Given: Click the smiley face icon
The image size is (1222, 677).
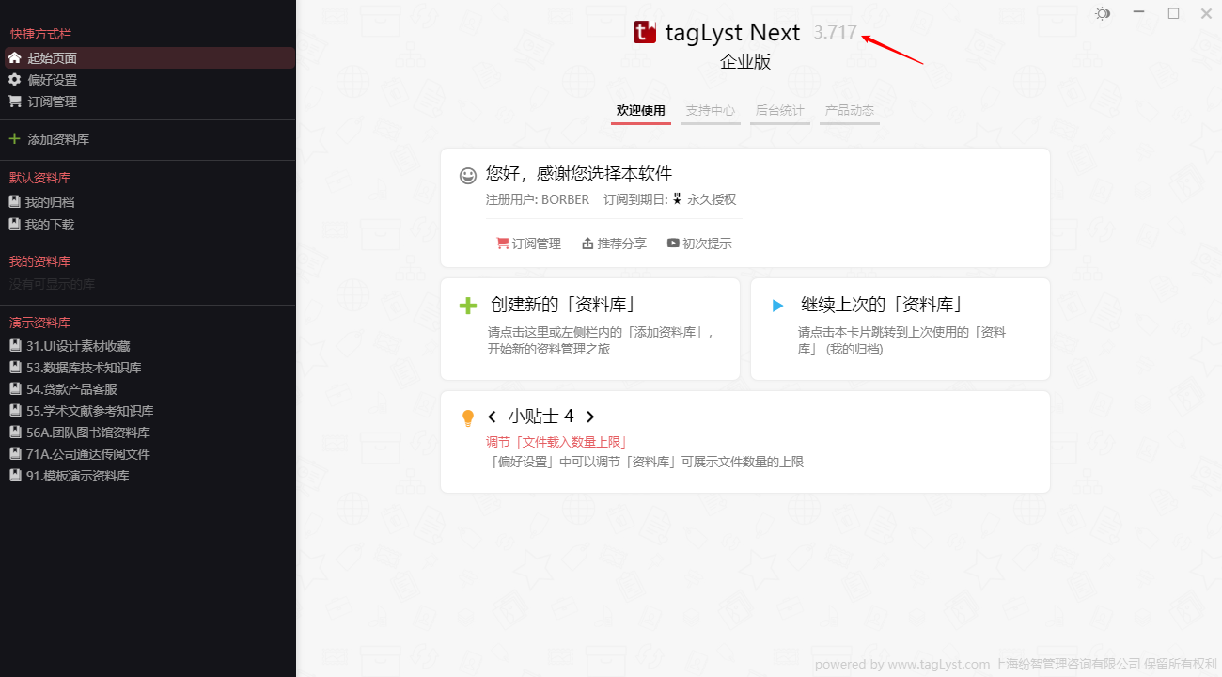Looking at the screenshot, I should click(x=468, y=176).
